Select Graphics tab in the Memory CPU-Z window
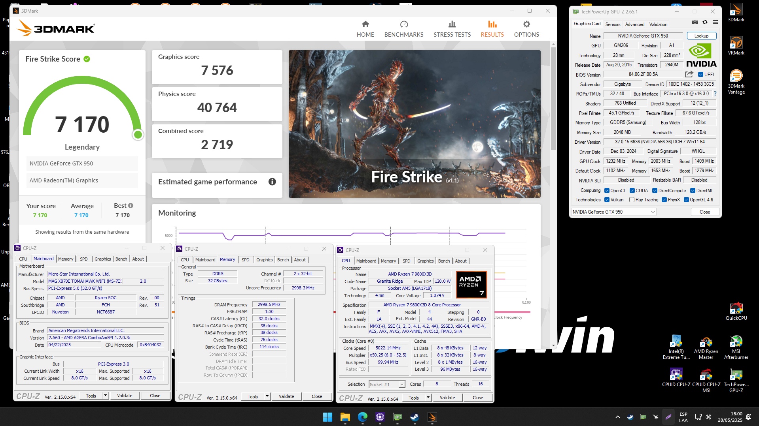This screenshot has height=426, width=759. [x=264, y=260]
